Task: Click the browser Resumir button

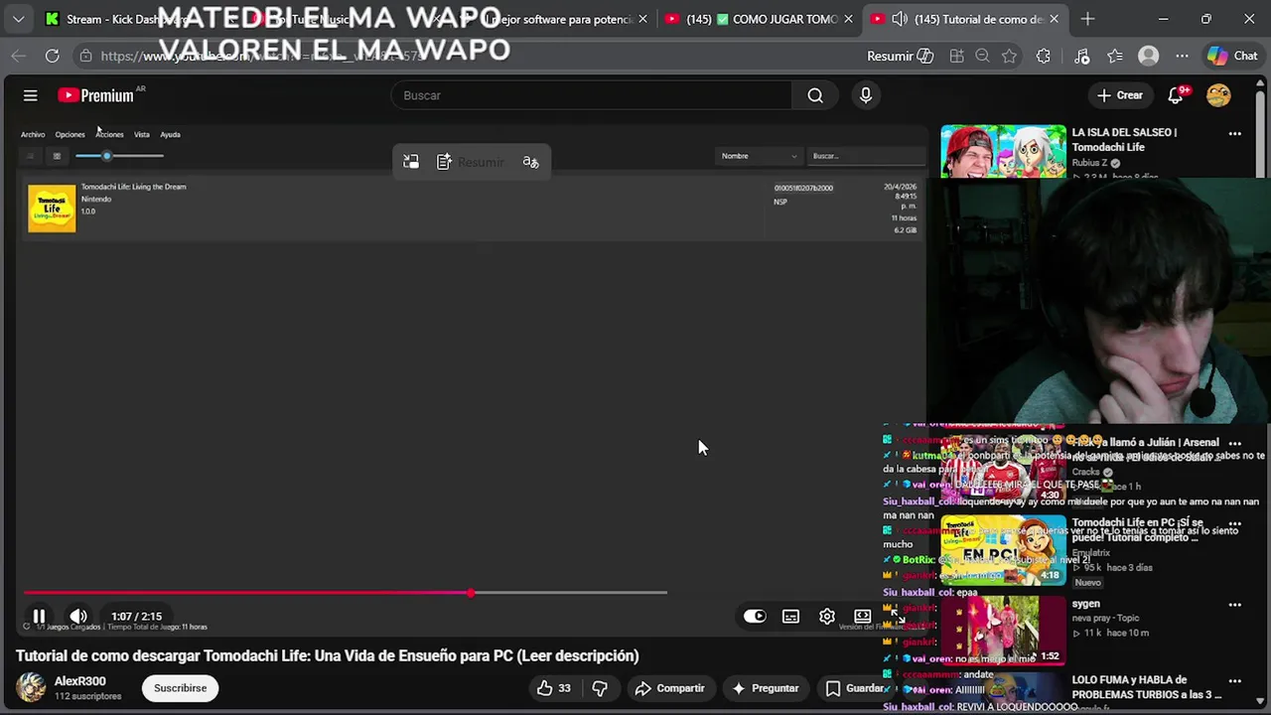Action: [900, 57]
